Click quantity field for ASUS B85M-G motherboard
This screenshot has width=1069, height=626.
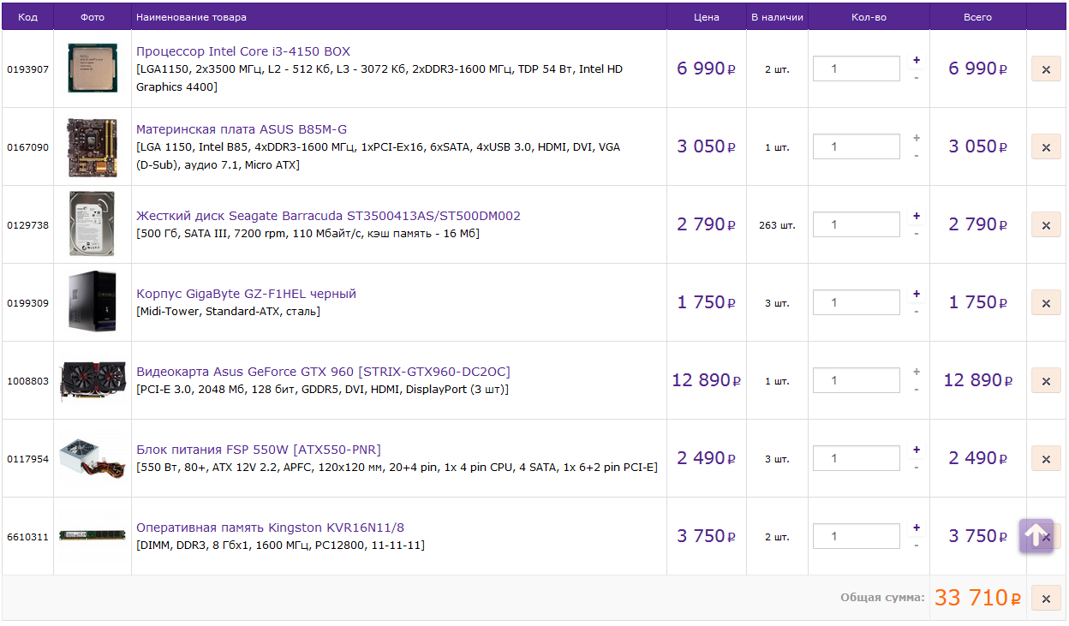coord(856,146)
